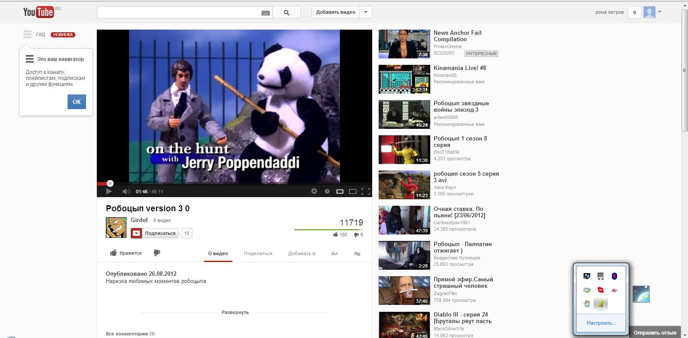This screenshot has width=688, height=338.
Task: Click the Добавить видео button
Action: 336,12
